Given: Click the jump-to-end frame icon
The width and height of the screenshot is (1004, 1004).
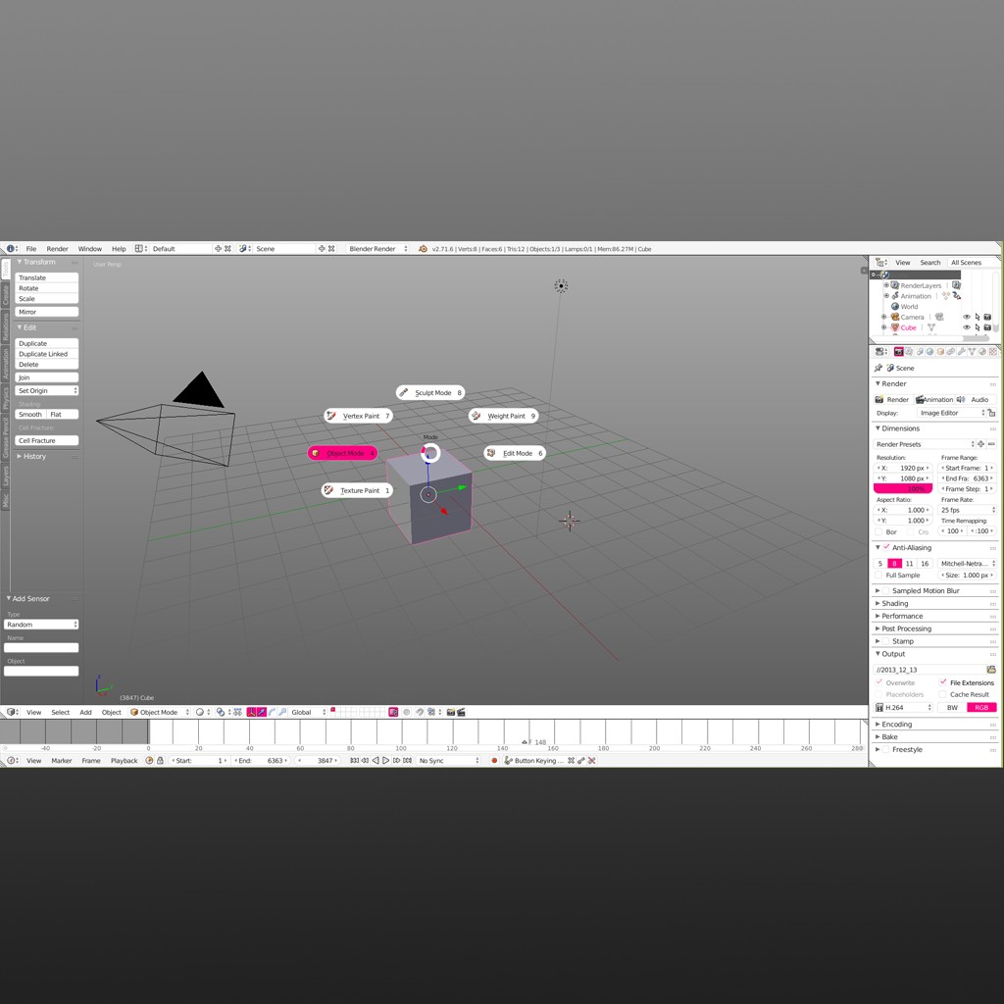Looking at the screenshot, I should [407, 760].
